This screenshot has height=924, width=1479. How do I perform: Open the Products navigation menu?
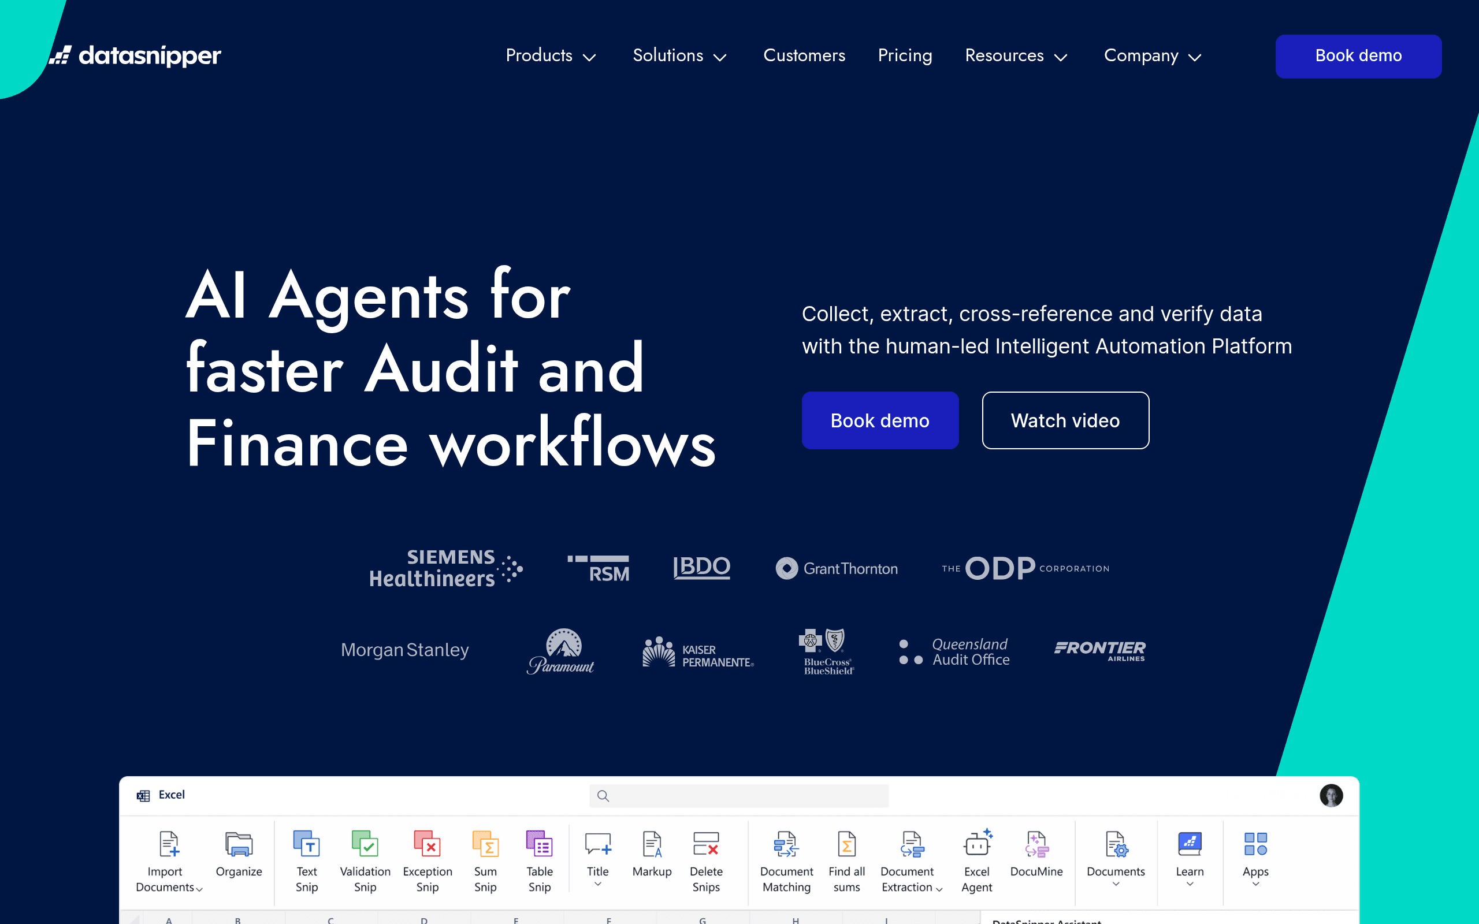coord(551,55)
